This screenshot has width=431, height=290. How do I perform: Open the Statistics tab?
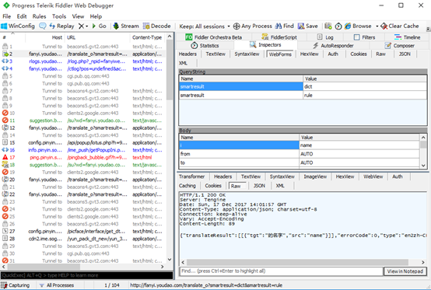205,46
